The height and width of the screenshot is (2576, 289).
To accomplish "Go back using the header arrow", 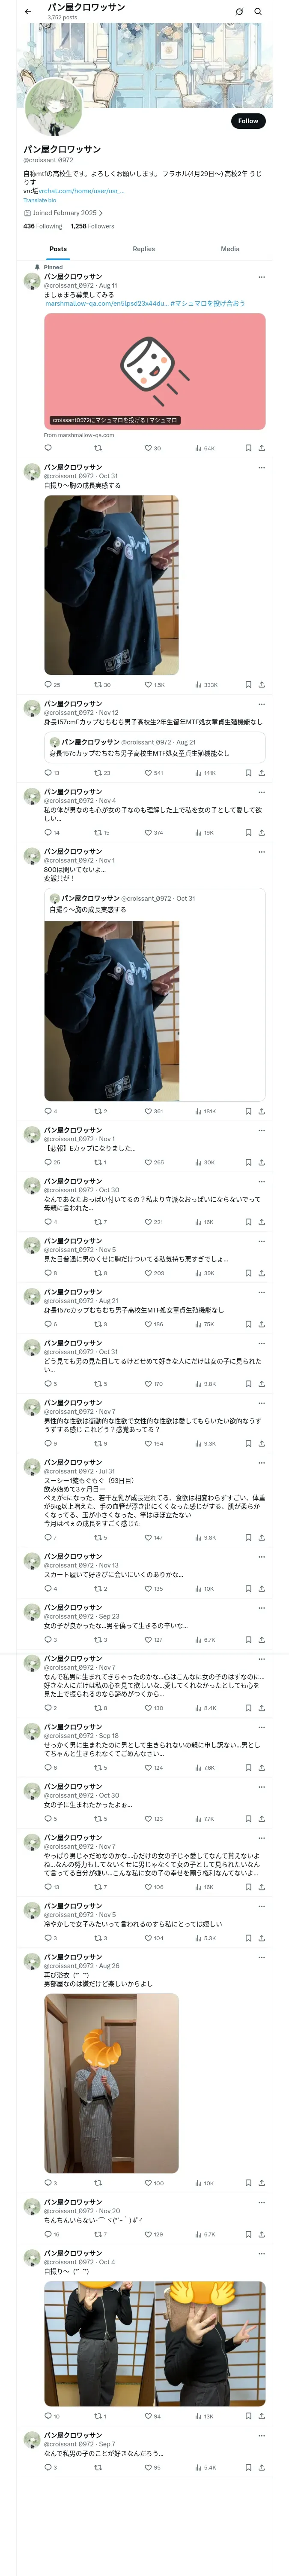I will pos(28,11).
